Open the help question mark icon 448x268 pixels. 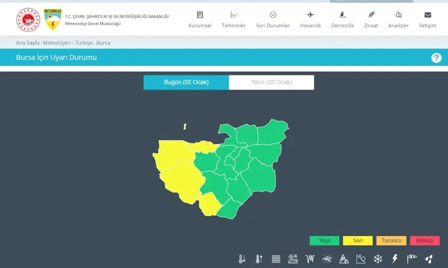click(436, 58)
